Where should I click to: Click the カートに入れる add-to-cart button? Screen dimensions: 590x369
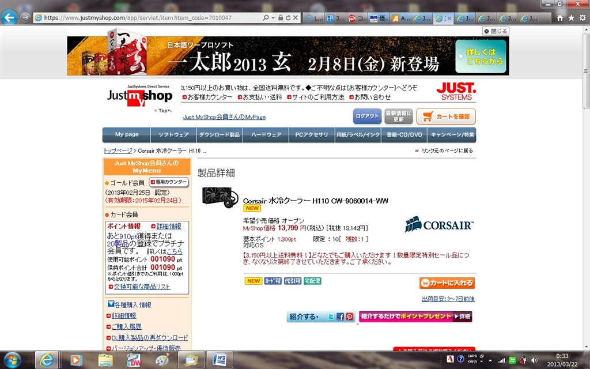point(447,283)
